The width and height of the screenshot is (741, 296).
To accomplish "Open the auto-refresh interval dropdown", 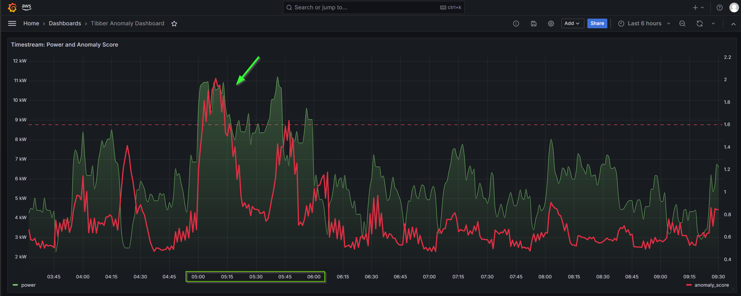I will 713,24.
